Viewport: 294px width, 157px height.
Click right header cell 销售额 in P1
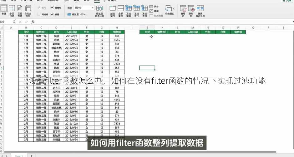coord(238,32)
